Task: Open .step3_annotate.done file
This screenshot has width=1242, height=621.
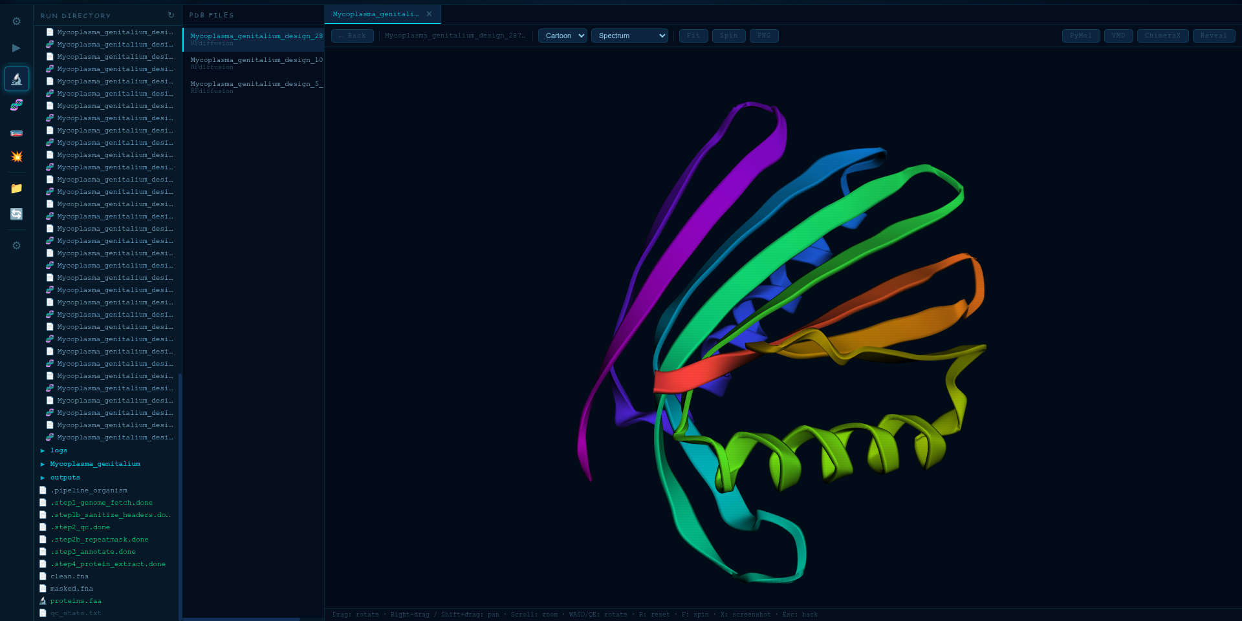Action: [93, 552]
